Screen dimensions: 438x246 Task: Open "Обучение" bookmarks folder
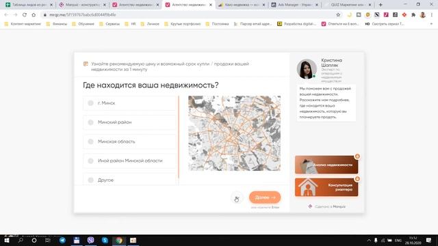pos(83,24)
